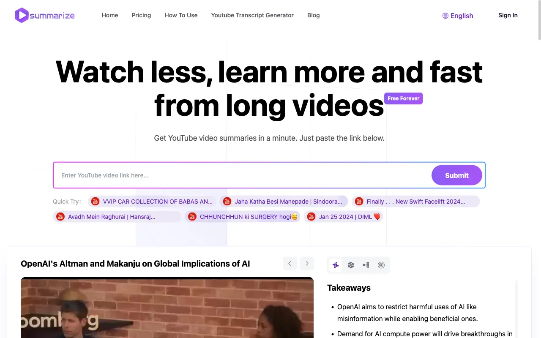Open How To Use
The height and width of the screenshot is (338, 541).
click(181, 15)
